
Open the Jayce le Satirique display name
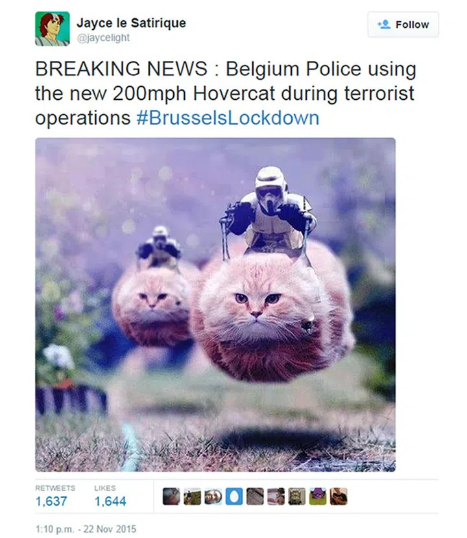click(131, 23)
